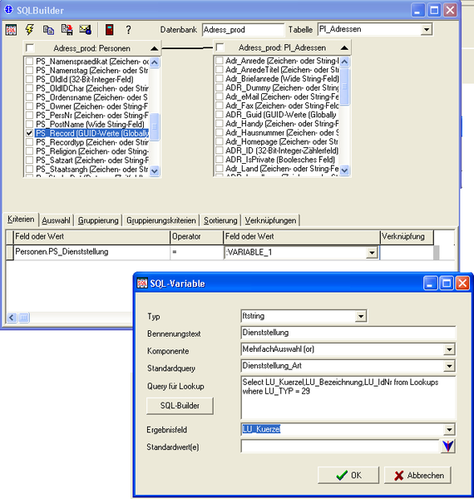This screenshot has width=474, height=499.
Task: Click the Personen field list scrollbar thumb
Action: (155, 126)
